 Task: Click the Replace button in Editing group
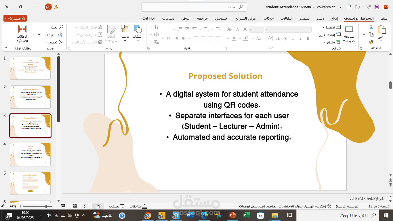[54, 35]
